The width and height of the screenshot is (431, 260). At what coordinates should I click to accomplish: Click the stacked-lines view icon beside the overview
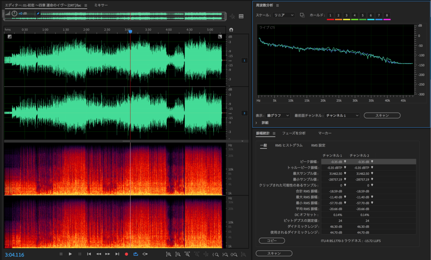pyautogui.click(x=241, y=16)
